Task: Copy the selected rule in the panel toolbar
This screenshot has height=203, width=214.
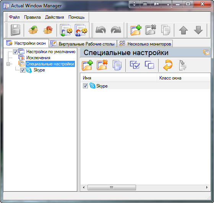Action: [x=117, y=65]
